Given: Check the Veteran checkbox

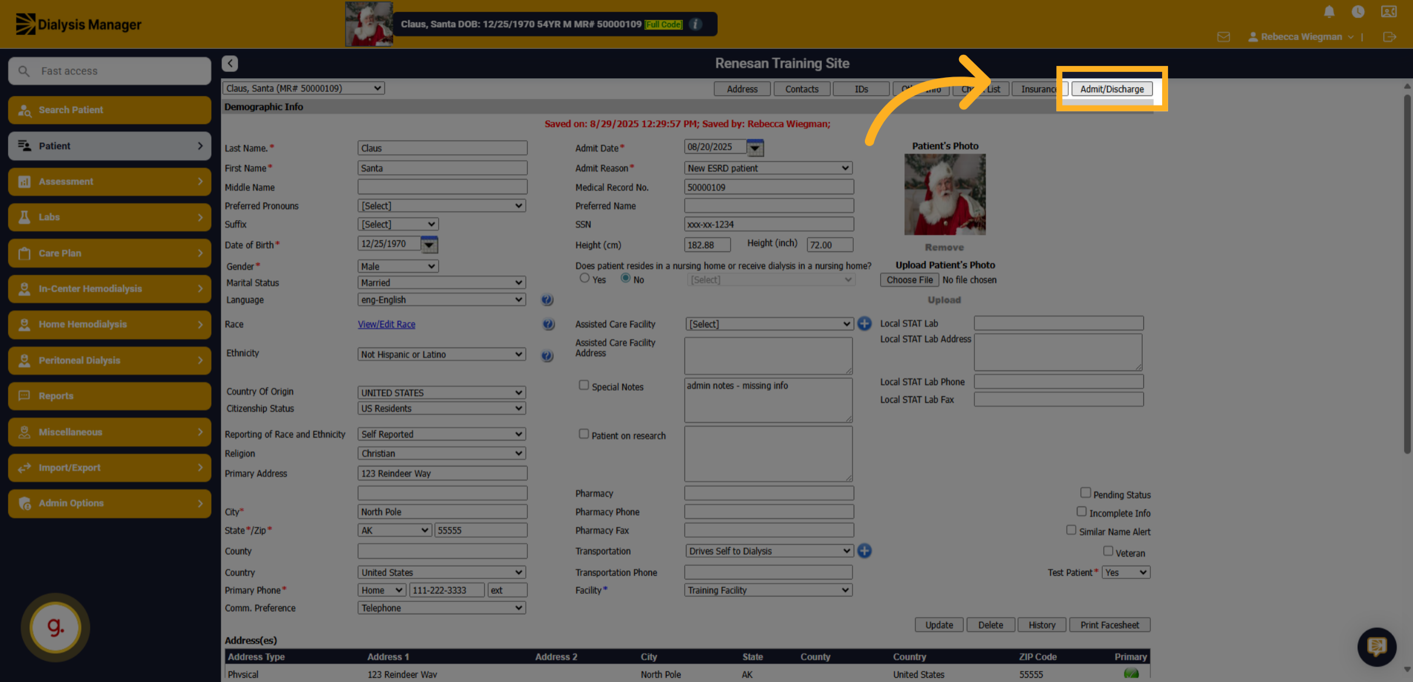Looking at the screenshot, I should pos(1108,551).
